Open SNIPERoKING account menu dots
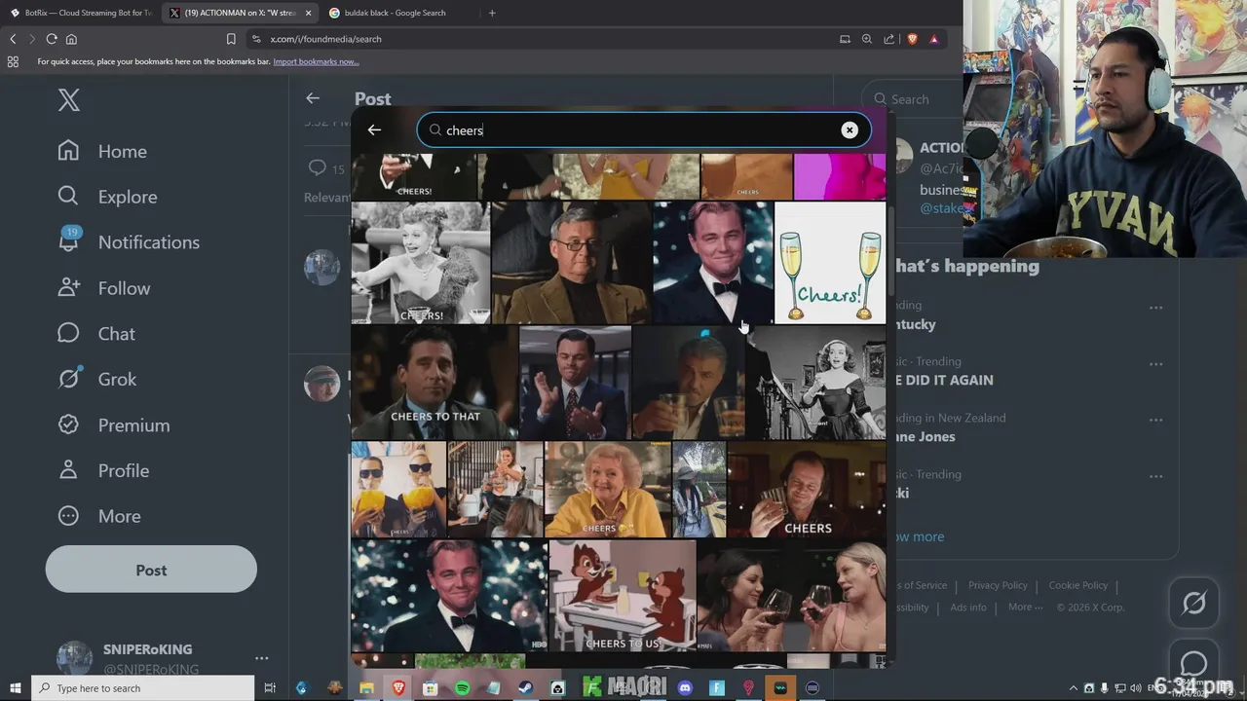This screenshot has width=1247, height=701. click(261, 659)
